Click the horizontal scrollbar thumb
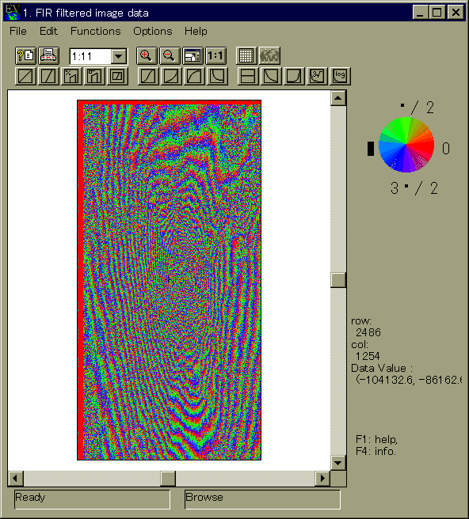The height and width of the screenshot is (519, 469). (168, 479)
